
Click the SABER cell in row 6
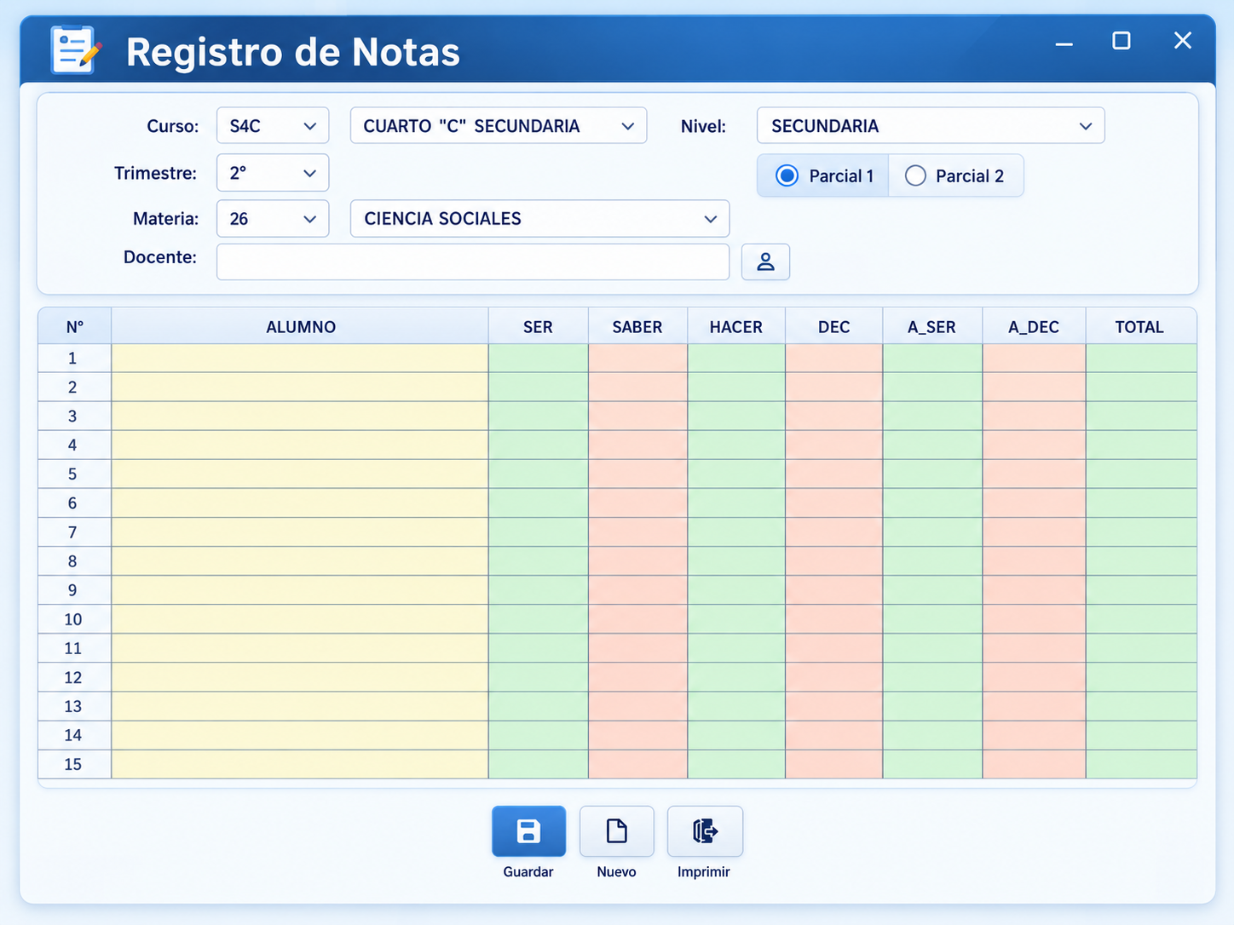637,503
